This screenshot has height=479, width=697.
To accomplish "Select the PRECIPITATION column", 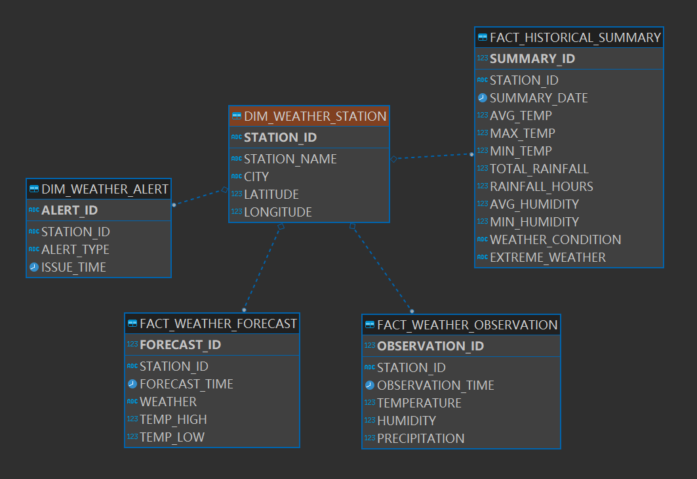I will (x=461, y=438).
